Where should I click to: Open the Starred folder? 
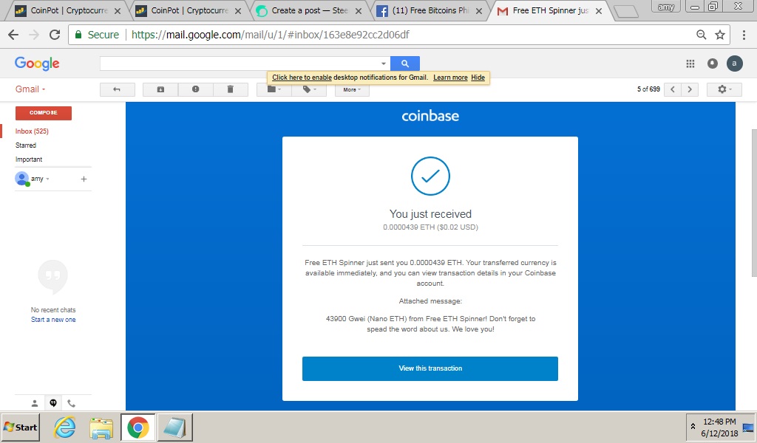(x=26, y=145)
